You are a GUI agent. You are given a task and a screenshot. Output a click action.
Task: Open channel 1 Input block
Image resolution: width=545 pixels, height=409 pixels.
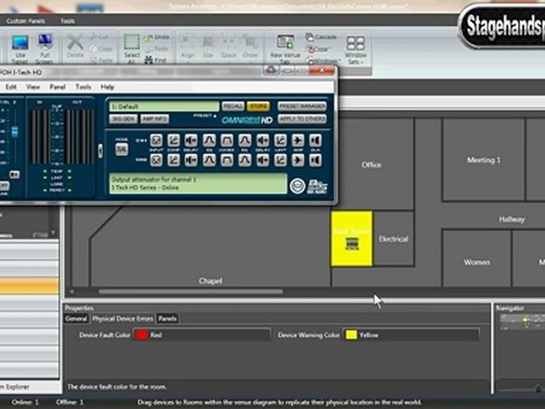click(x=157, y=140)
